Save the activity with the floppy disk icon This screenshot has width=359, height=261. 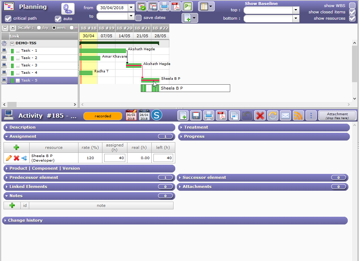196,116
